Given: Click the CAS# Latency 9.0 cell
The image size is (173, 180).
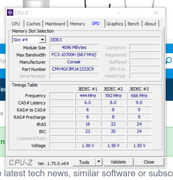Looking at the screenshot, I should click(139, 103).
